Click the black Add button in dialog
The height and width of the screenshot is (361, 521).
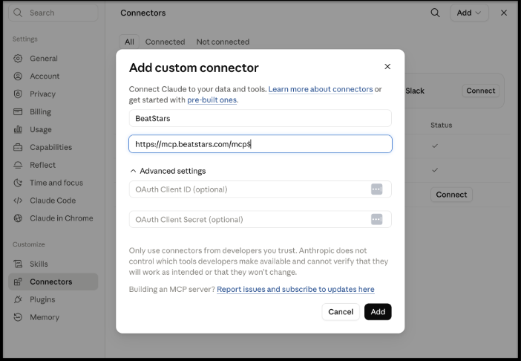click(378, 312)
